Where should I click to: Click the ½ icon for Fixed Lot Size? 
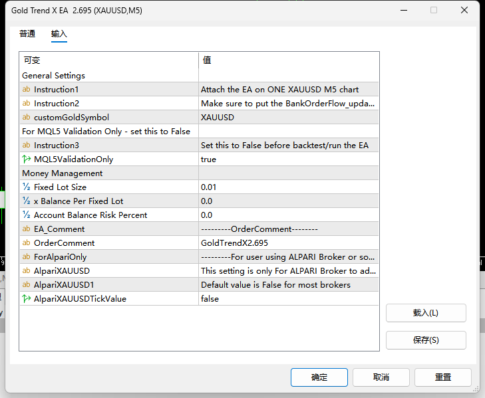pos(27,187)
